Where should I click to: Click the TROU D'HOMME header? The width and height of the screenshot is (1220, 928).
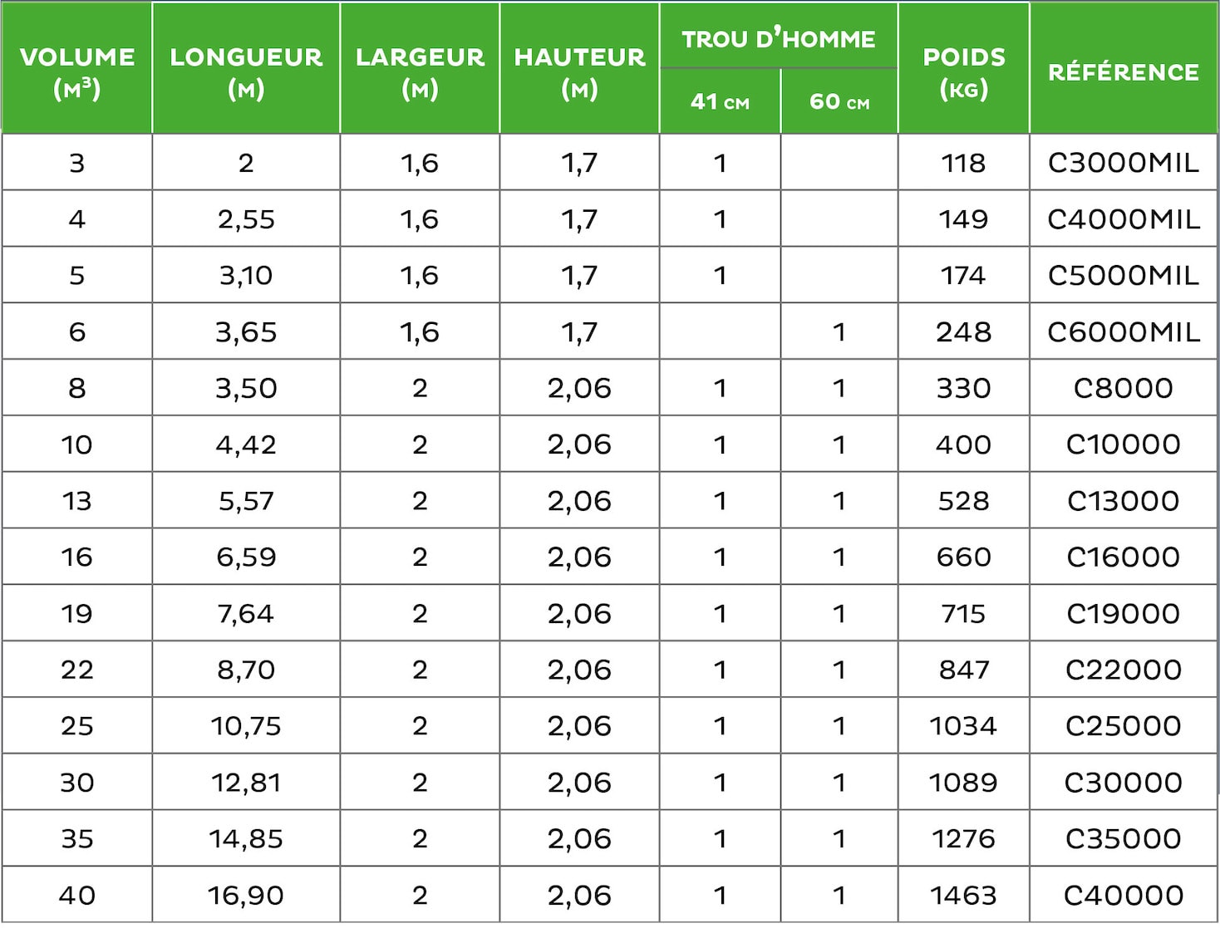click(779, 38)
